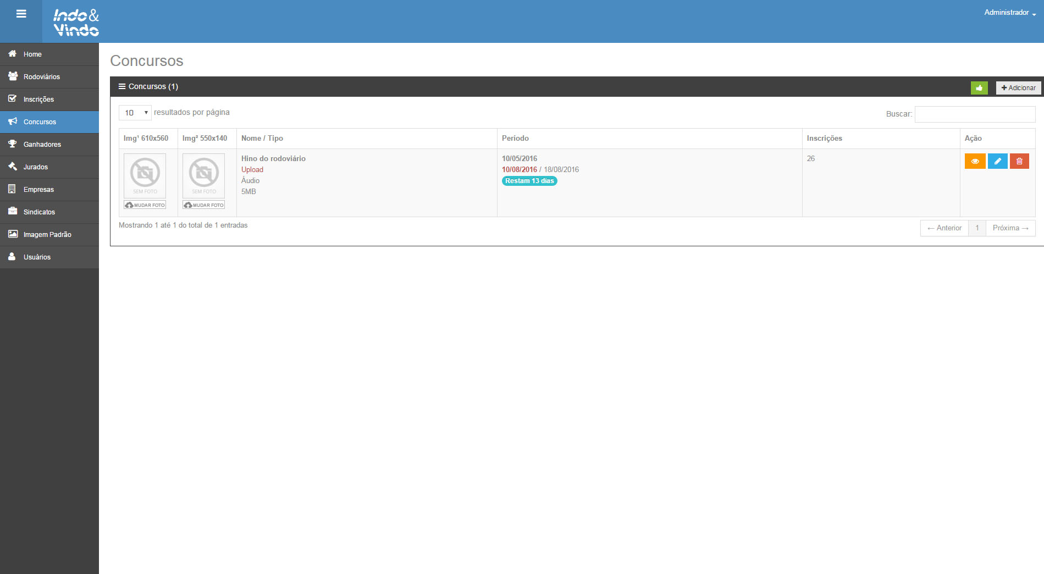Viewport: 1044px width, 574px height.
Task: Open Rodoviários in sidebar
Action: tap(42, 77)
